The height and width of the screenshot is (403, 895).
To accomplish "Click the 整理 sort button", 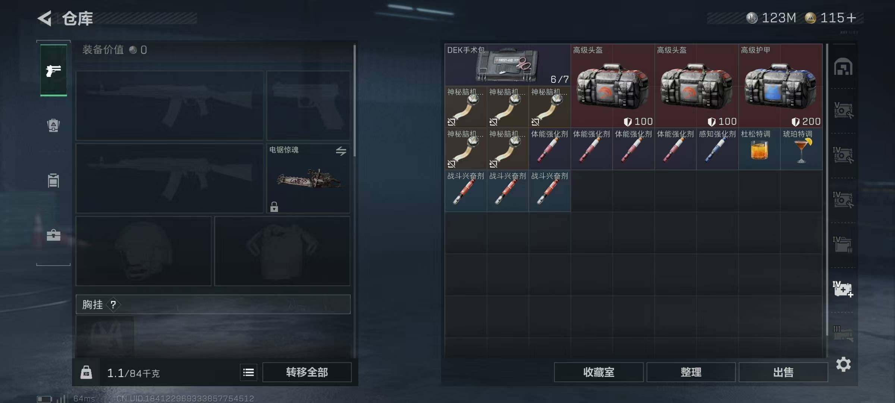I will (691, 372).
